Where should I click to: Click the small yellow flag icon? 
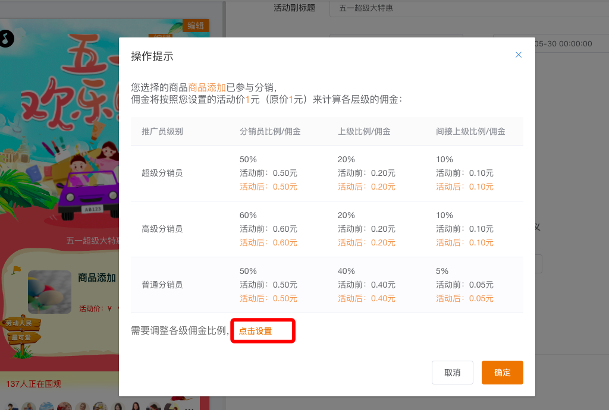pyautogui.click(x=16, y=270)
